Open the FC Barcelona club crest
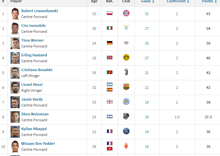 pyautogui.click(x=126, y=87)
